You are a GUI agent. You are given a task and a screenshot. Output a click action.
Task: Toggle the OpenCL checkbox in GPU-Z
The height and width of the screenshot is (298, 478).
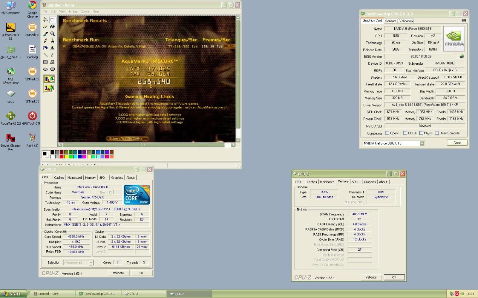coord(387,133)
